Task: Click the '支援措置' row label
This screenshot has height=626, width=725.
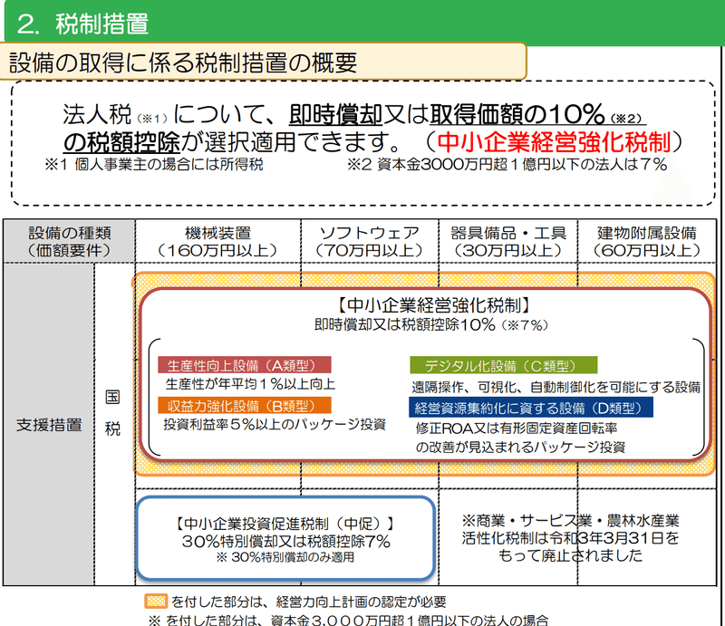Action: click(x=49, y=424)
